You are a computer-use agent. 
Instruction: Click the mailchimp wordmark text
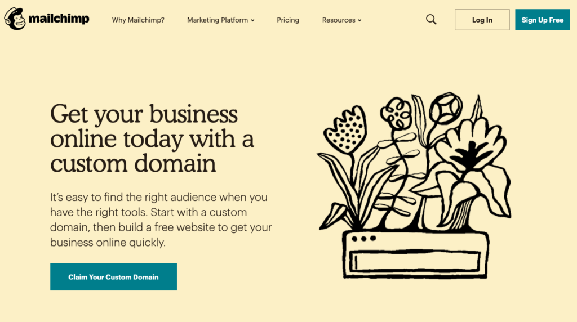(x=59, y=19)
